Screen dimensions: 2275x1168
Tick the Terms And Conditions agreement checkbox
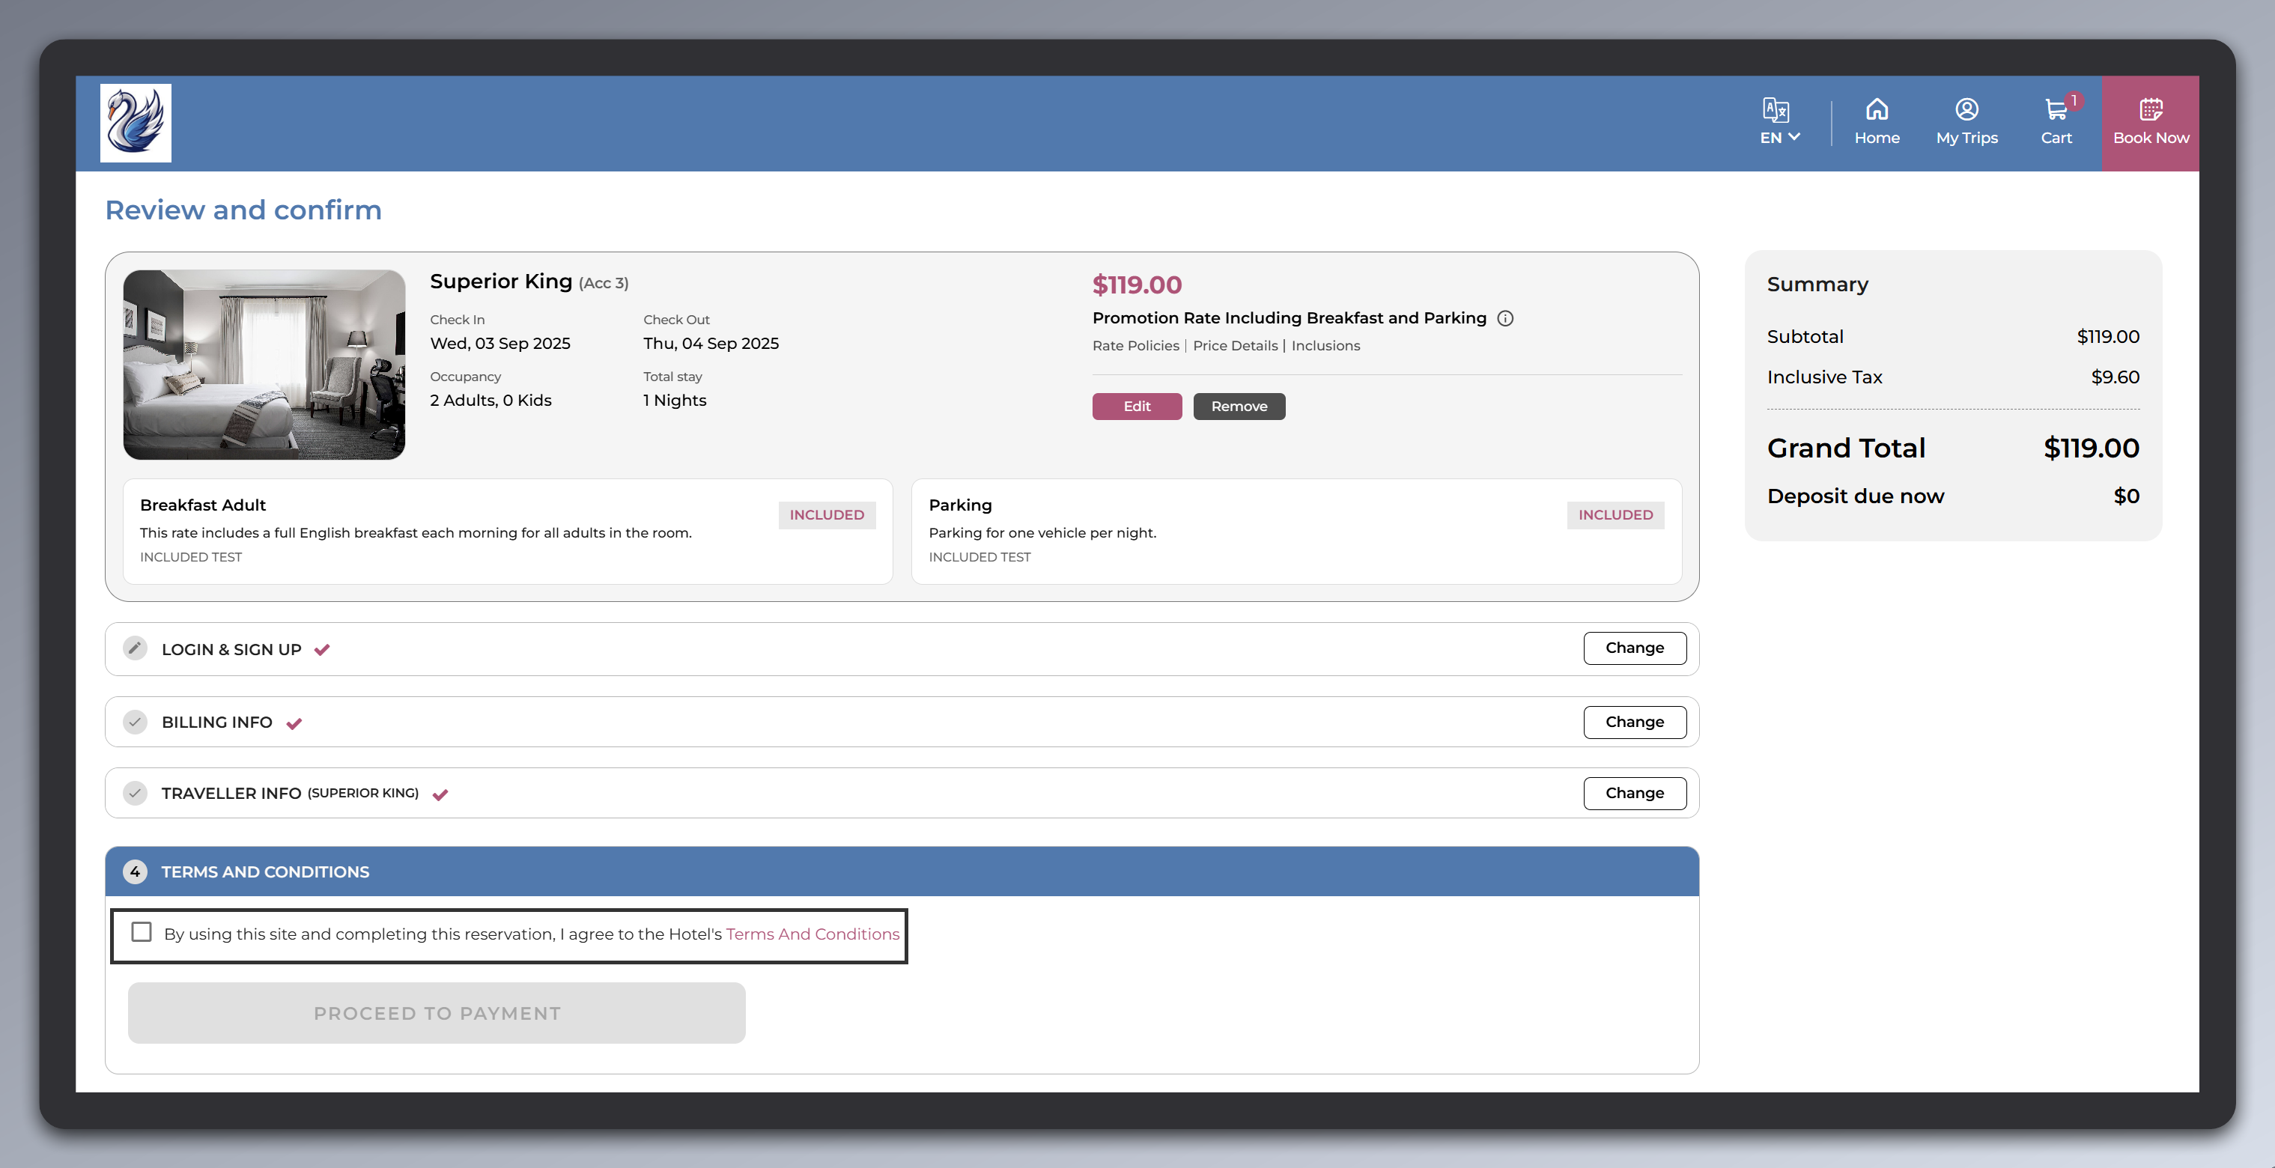[x=142, y=932]
